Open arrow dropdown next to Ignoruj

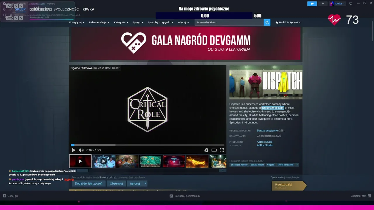point(145,183)
